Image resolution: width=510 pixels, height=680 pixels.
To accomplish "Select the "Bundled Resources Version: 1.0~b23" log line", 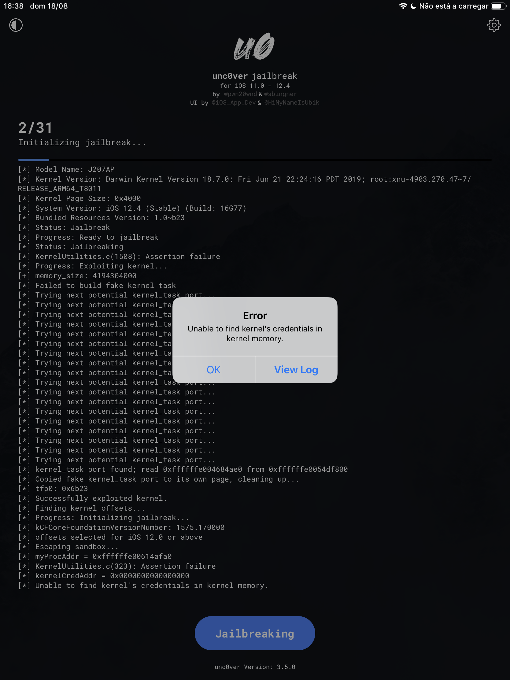I will coord(102,218).
